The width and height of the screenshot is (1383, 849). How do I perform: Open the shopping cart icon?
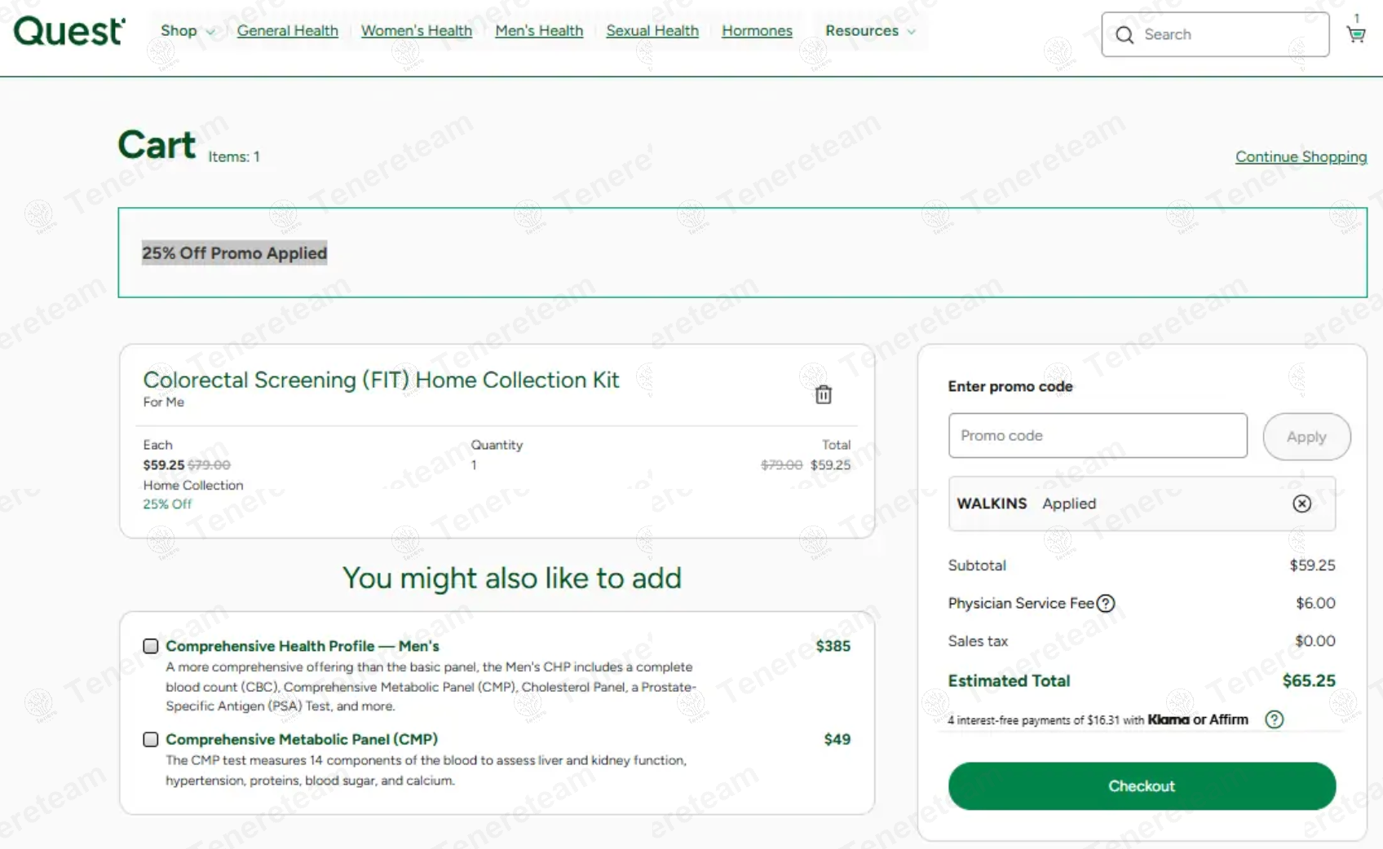click(1355, 34)
